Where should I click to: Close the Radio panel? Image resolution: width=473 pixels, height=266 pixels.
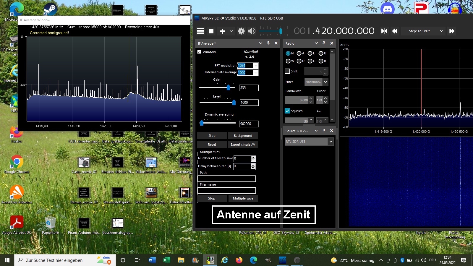pyautogui.click(x=332, y=43)
